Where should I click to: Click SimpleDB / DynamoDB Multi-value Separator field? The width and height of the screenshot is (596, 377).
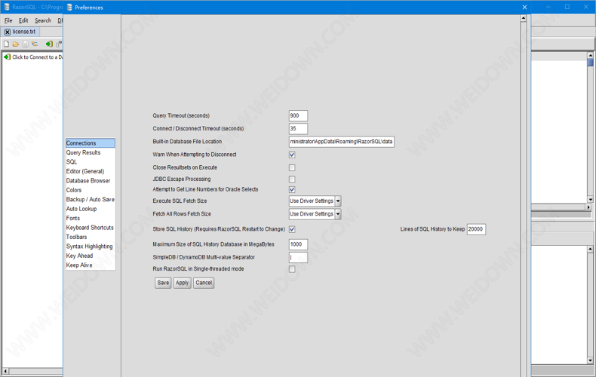pos(299,257)
